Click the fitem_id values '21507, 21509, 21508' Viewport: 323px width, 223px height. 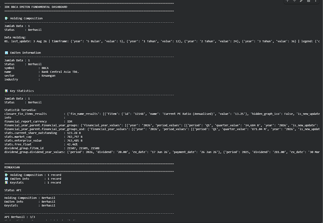tap(83, 148)
